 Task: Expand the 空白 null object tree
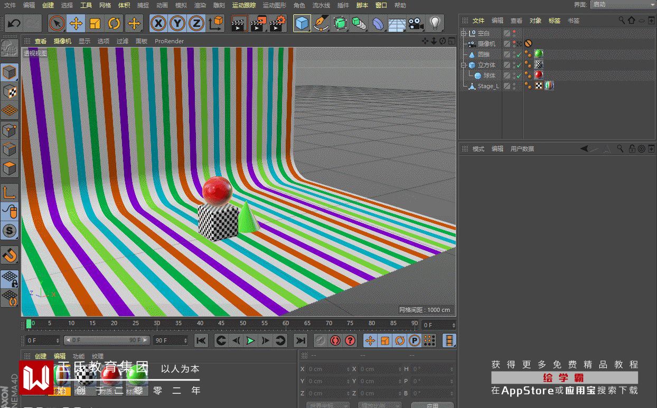(464, 33)
